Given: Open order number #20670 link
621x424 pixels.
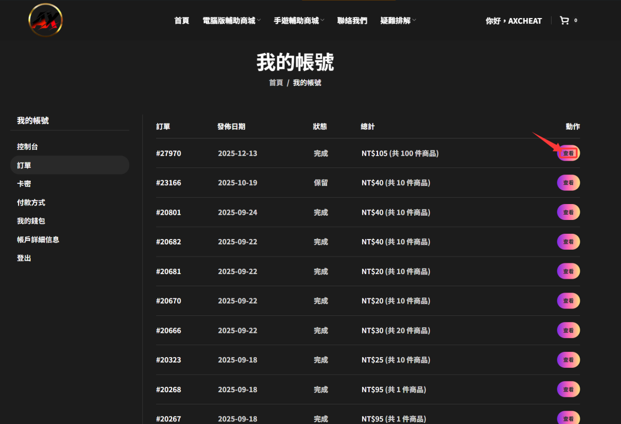Looking at the screenshot, I should click(168, 301).
